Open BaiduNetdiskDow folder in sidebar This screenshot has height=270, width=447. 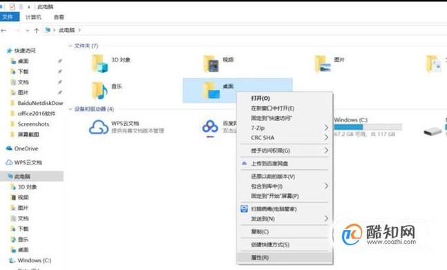pyautogui.click(x=37, y=103)
